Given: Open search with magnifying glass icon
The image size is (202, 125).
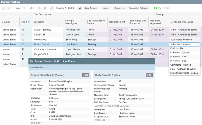Looking at the screenshot, I should [80, 8].
